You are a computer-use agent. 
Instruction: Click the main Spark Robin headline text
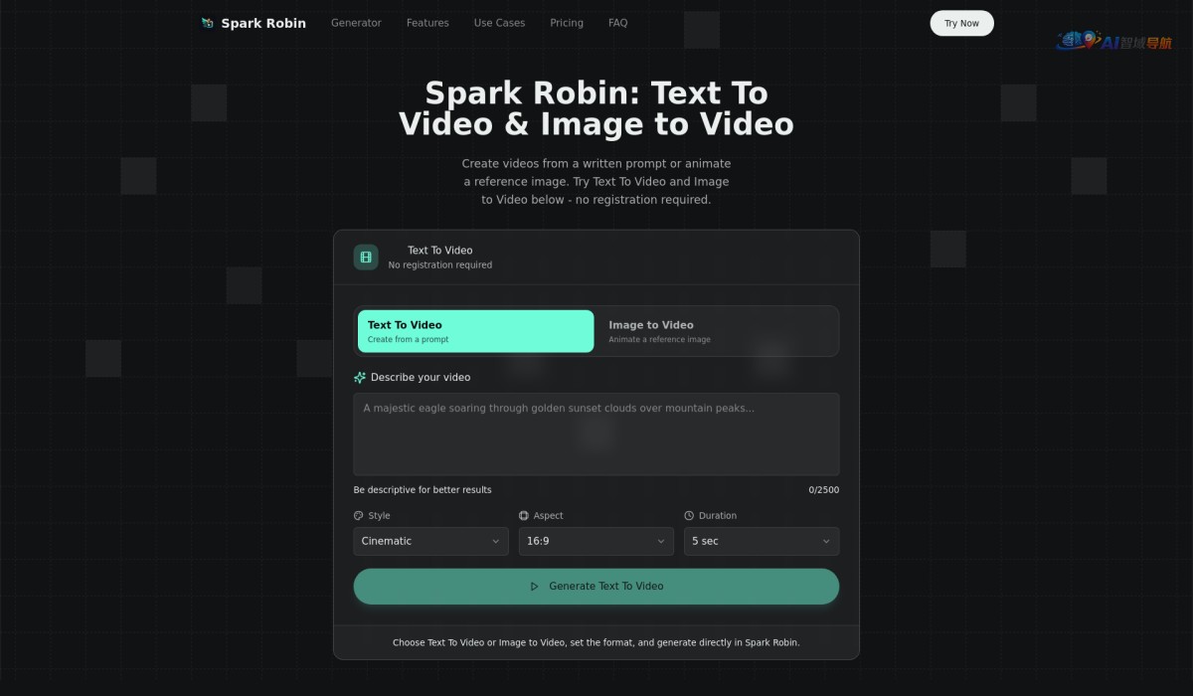[x=596, y=108]
